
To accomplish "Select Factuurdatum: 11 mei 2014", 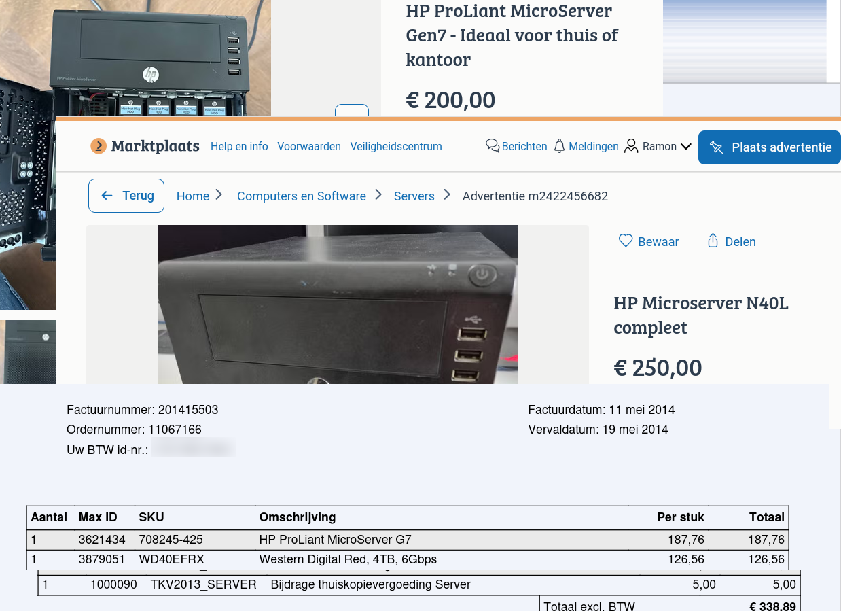I will (601, 410).
